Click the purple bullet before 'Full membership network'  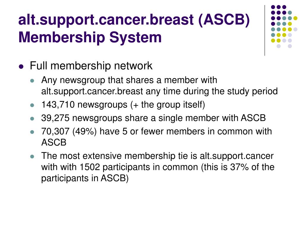click(21, 67)
